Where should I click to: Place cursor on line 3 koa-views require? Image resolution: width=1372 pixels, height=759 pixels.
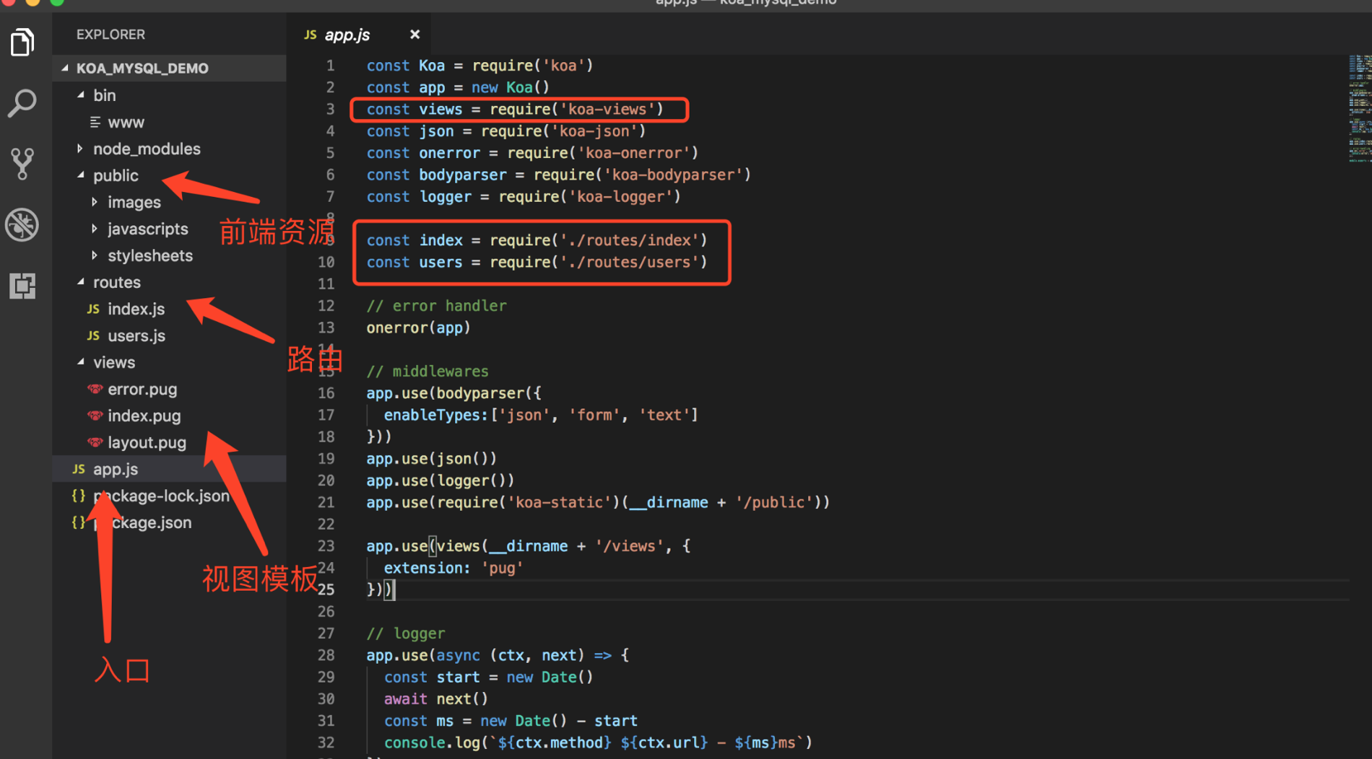click(x=515, y=109)
